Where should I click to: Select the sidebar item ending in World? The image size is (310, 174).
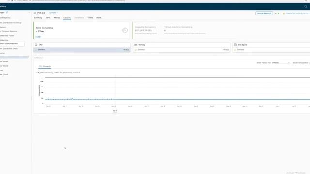[4, 66]
